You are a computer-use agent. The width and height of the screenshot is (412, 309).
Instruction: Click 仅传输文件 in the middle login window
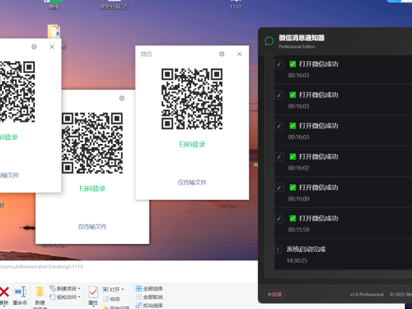[92, 227]
